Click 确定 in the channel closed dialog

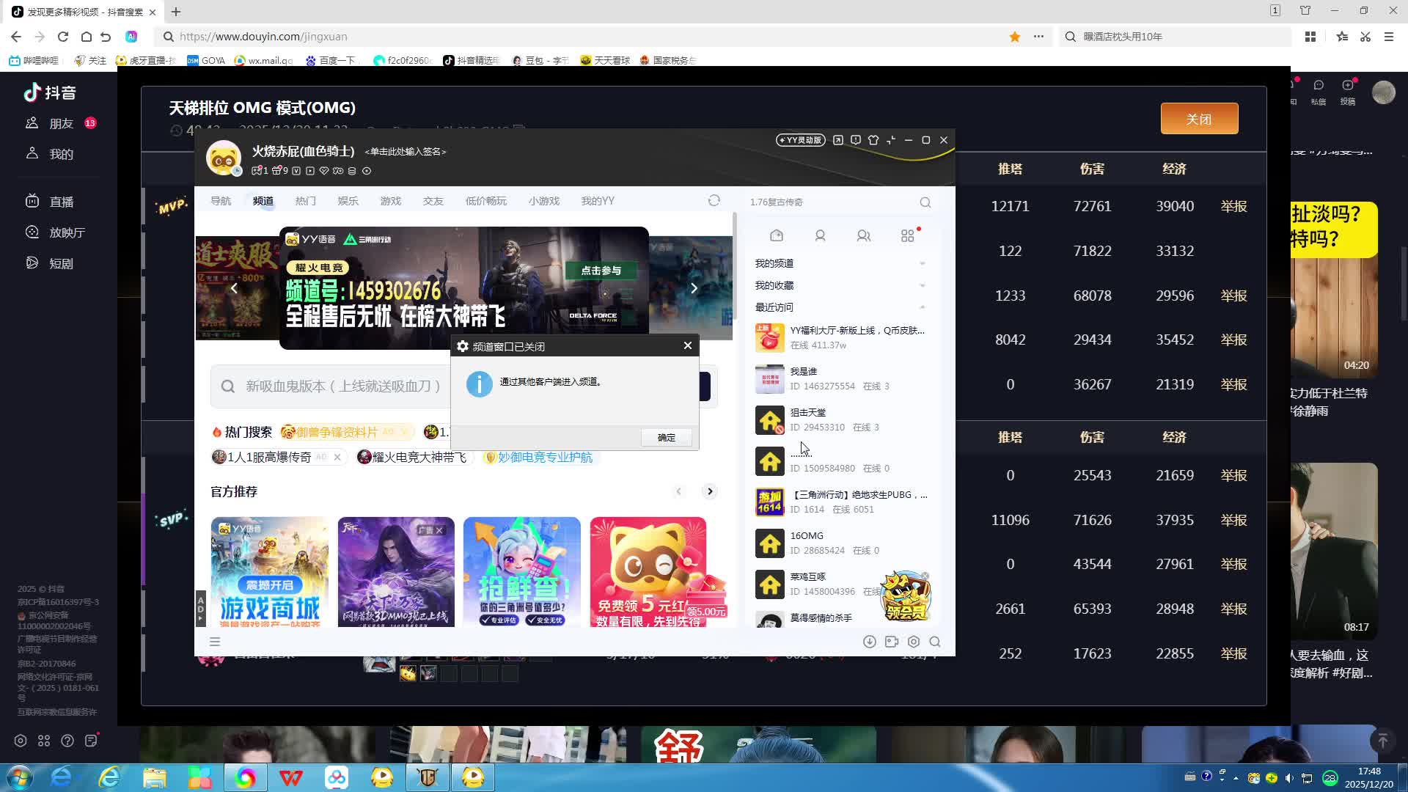point(666,438)
